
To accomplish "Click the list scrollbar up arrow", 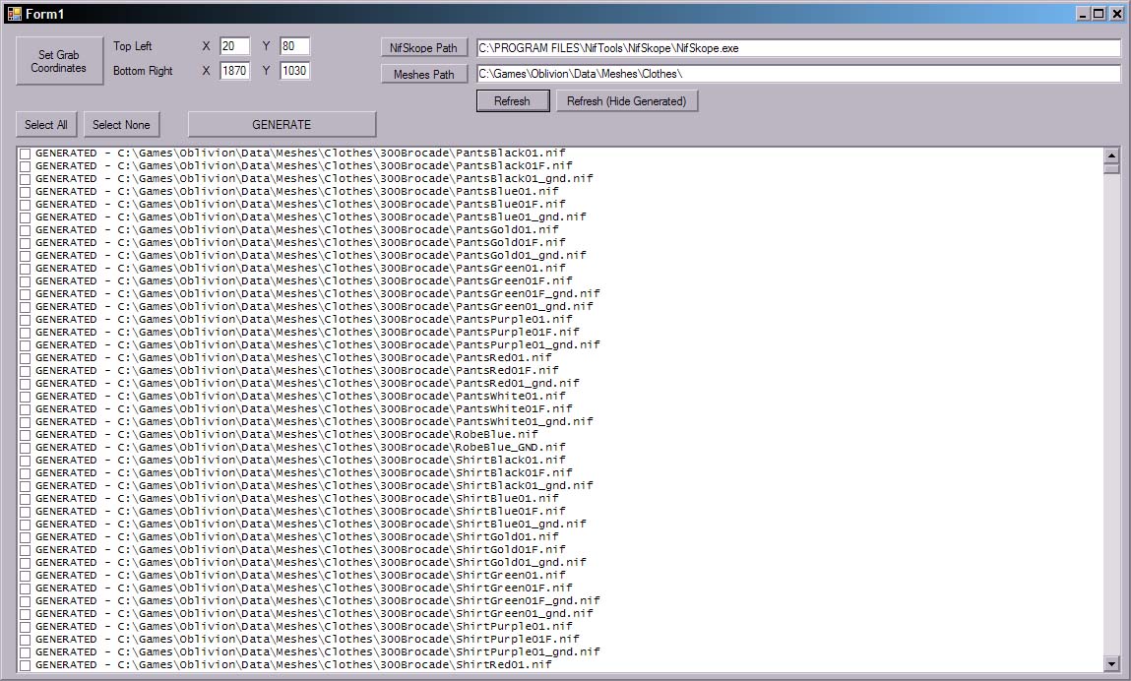I will (x=1111, y=155).
